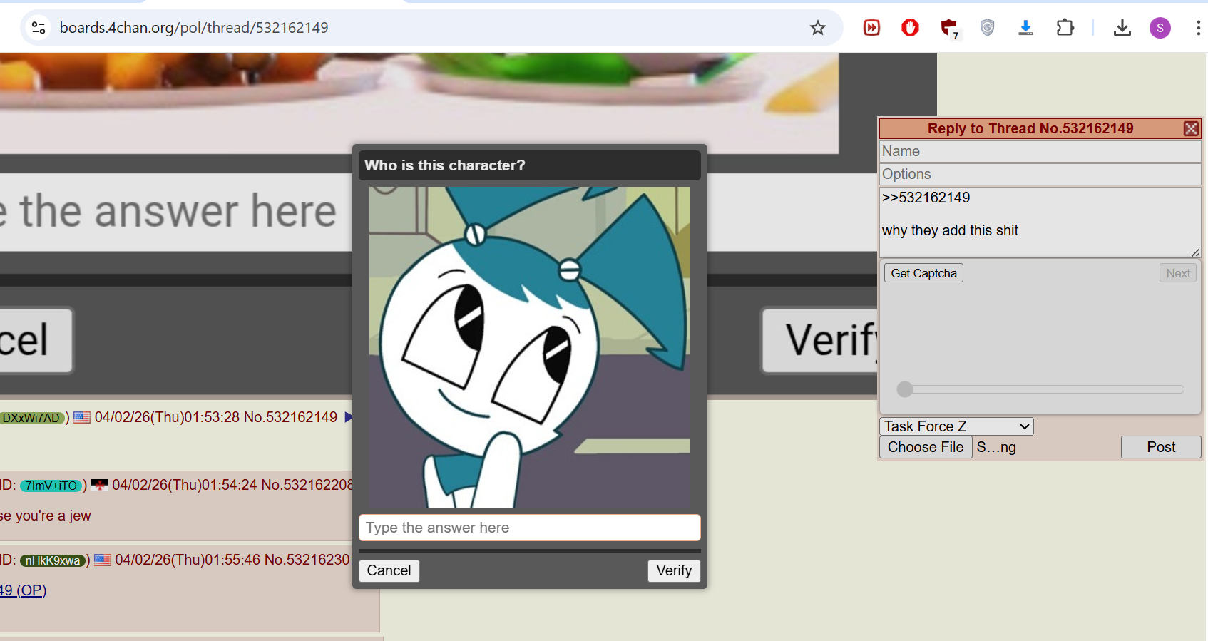Click Choose File in the reply form

point(926,447)
